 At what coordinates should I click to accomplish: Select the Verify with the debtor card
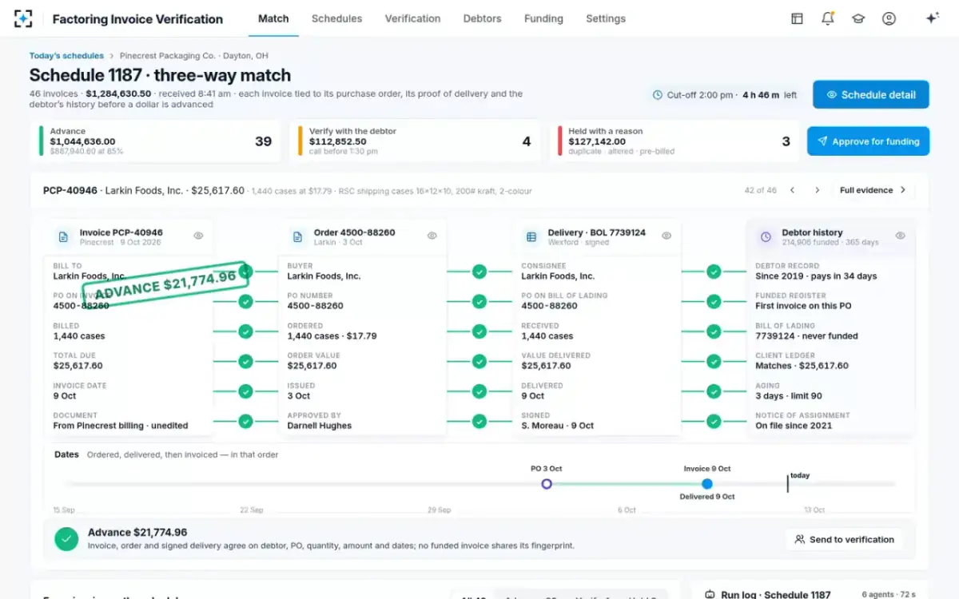(416, 141)
